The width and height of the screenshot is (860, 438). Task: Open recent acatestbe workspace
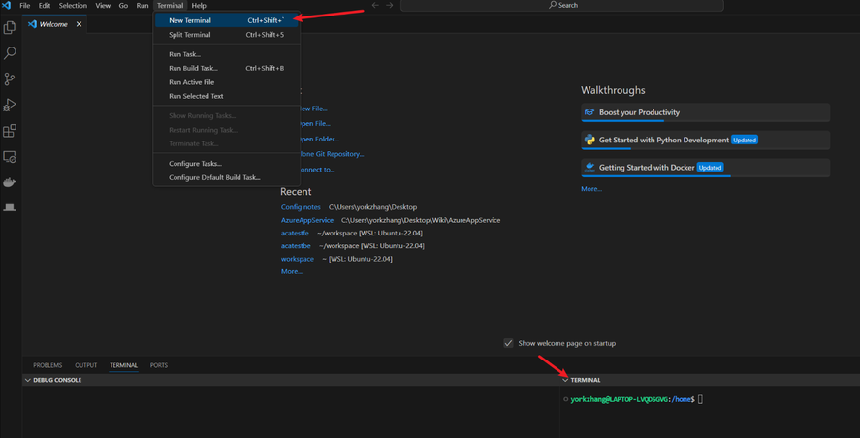point(296,245)
